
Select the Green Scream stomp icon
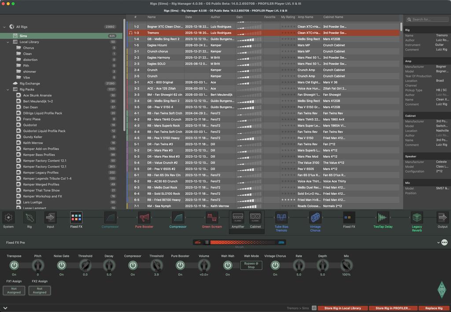(212, 218)
